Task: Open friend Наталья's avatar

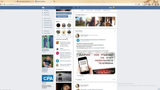Action: point(64,25)
